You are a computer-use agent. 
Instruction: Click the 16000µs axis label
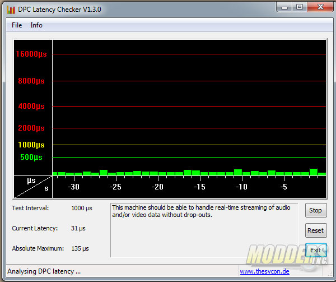31,54
